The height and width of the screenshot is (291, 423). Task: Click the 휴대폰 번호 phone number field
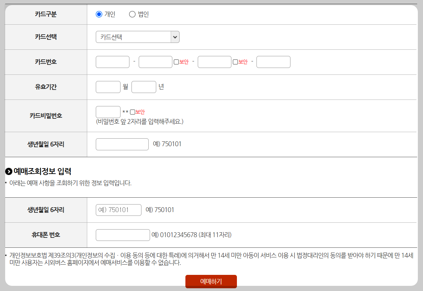[x=123, y=235]
